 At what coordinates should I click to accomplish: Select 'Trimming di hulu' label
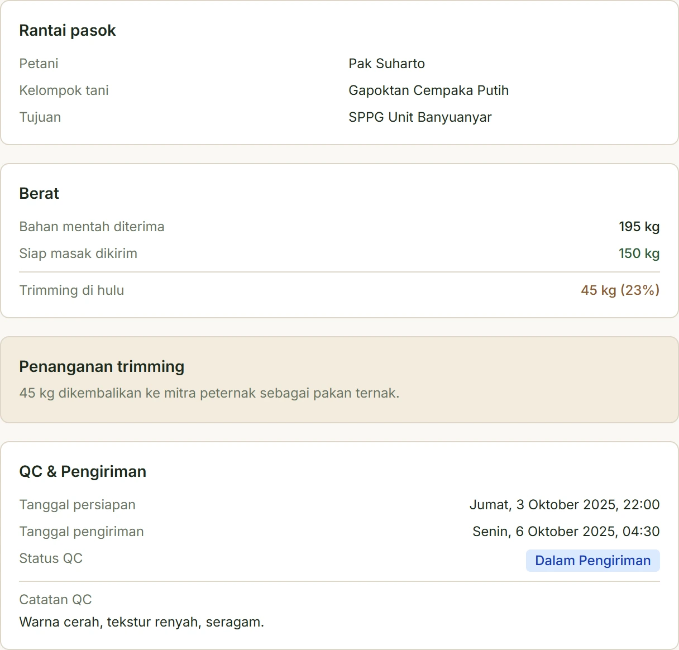pos(72,290)
